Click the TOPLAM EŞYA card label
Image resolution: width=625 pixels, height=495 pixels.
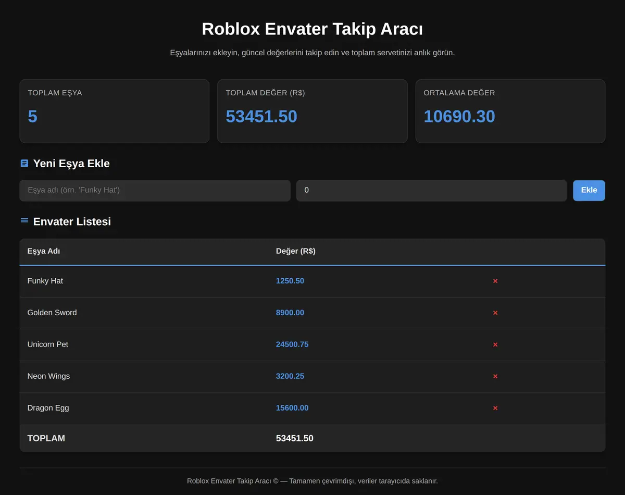(55, 93)
